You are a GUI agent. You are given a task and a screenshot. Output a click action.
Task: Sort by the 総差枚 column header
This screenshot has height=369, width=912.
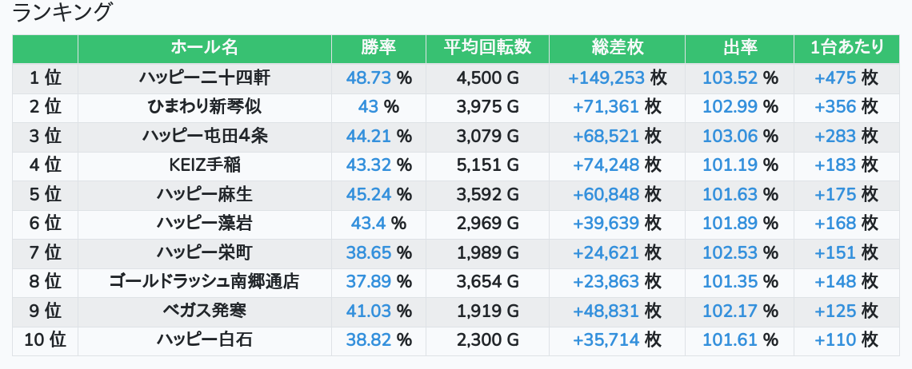coord(617,48)
